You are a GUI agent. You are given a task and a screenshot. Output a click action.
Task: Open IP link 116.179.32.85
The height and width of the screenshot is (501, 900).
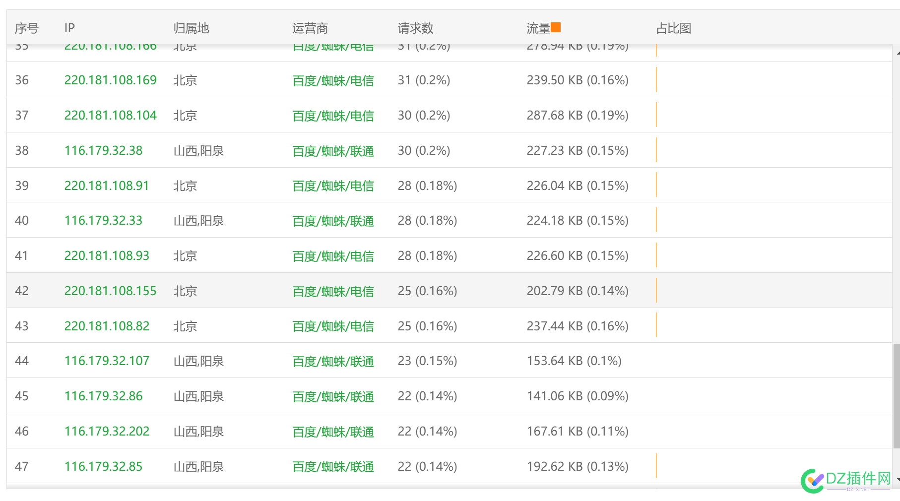click(103, 466)
